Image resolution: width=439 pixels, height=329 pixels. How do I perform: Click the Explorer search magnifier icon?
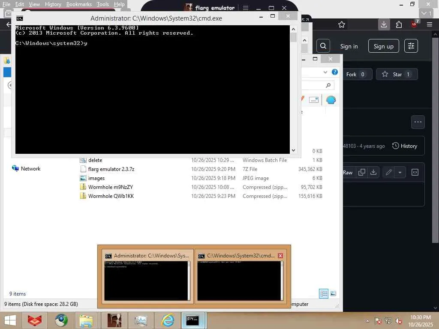click(328, 85)
